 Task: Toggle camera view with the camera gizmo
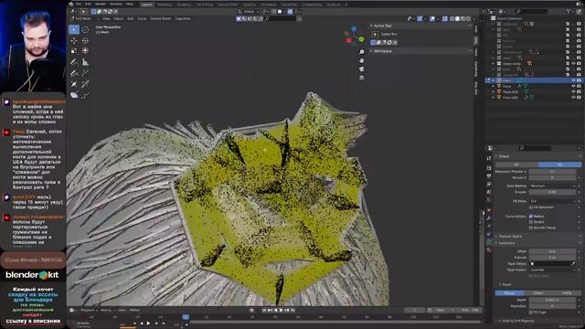[362, 69]
